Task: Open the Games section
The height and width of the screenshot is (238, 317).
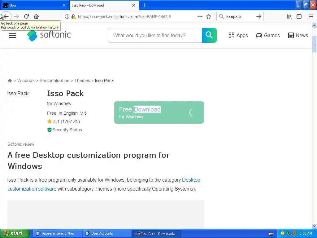Action: coord(268,35)
